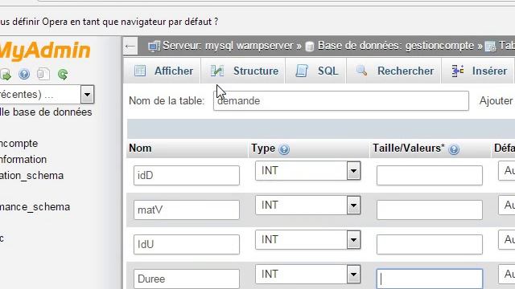Click the Rechercher magnifier icon
This screenshot has height=289, width=515.
coord(361,71)
